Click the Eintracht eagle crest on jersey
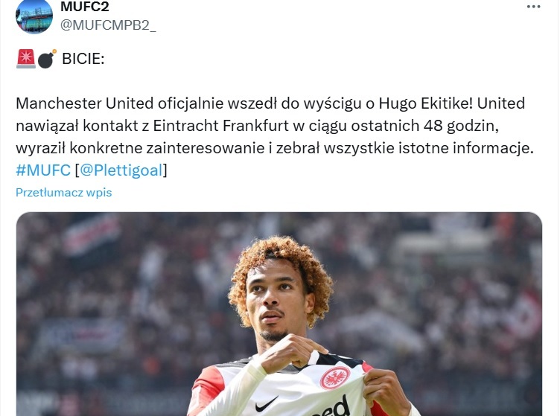Viewport: 560px width, 416px height. [335, 378]
